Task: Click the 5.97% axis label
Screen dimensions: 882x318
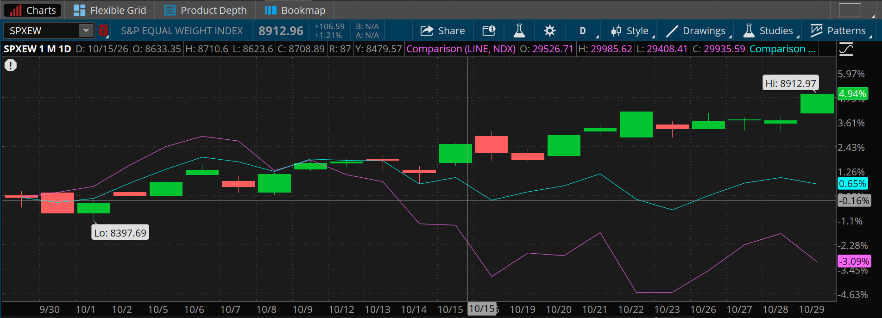Action: click(x=851, y=74)
